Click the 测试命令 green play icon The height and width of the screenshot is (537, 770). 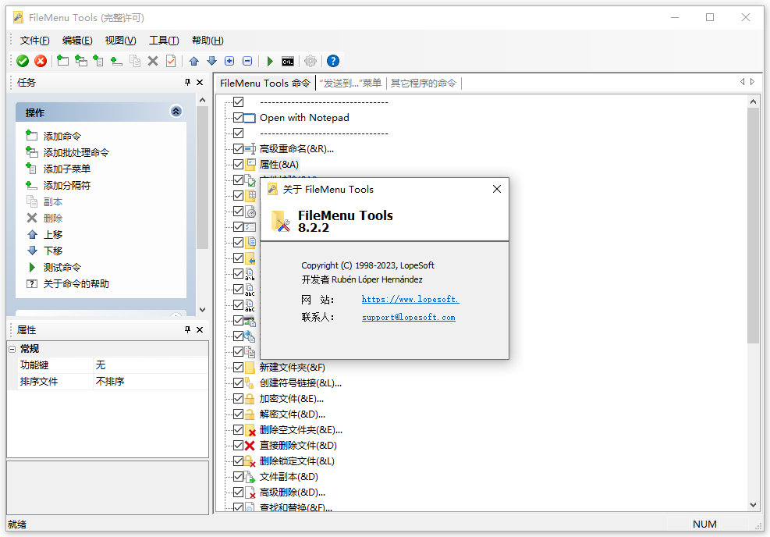(x=32, y=267)
